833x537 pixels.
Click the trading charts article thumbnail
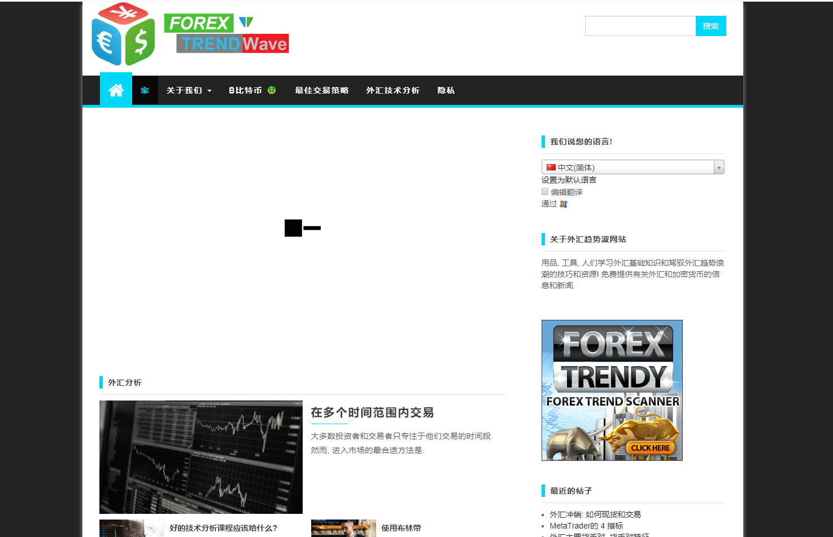pos(200,457)
